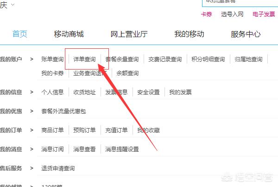Select the 售后服务 category heading
Viewport: 278px width, 187px height.
click(x=11, y=168)
